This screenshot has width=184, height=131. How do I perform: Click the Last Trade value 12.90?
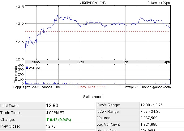(52, 105)
